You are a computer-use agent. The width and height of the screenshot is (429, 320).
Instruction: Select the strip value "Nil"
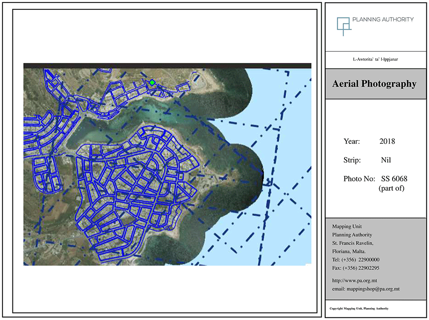(x=386, y=160)
